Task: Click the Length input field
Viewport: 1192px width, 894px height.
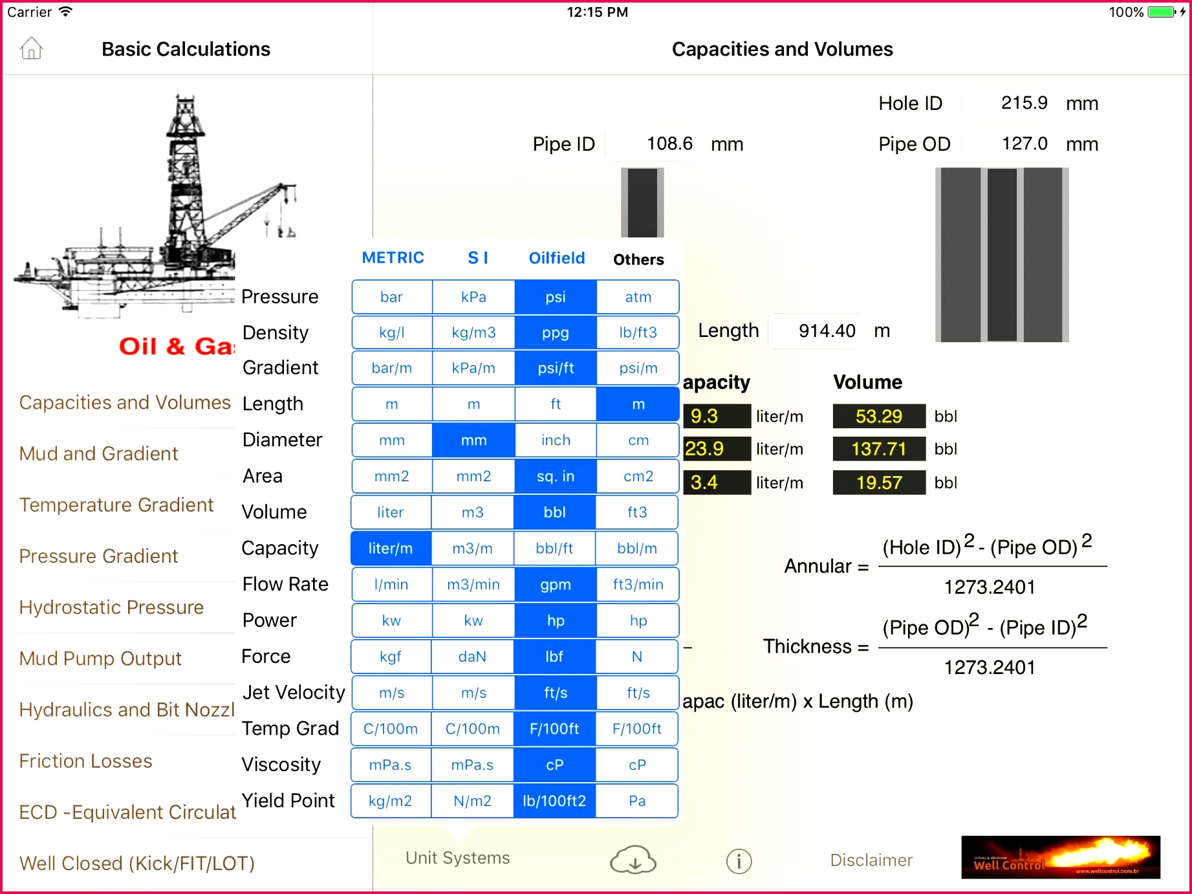Action: 814,331
